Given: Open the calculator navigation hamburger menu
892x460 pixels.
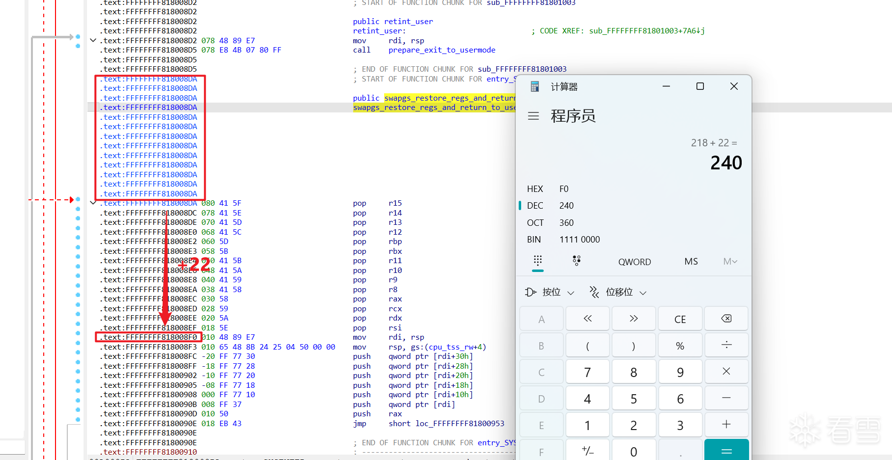Looking at the screenshot, I should coord(533,116).
